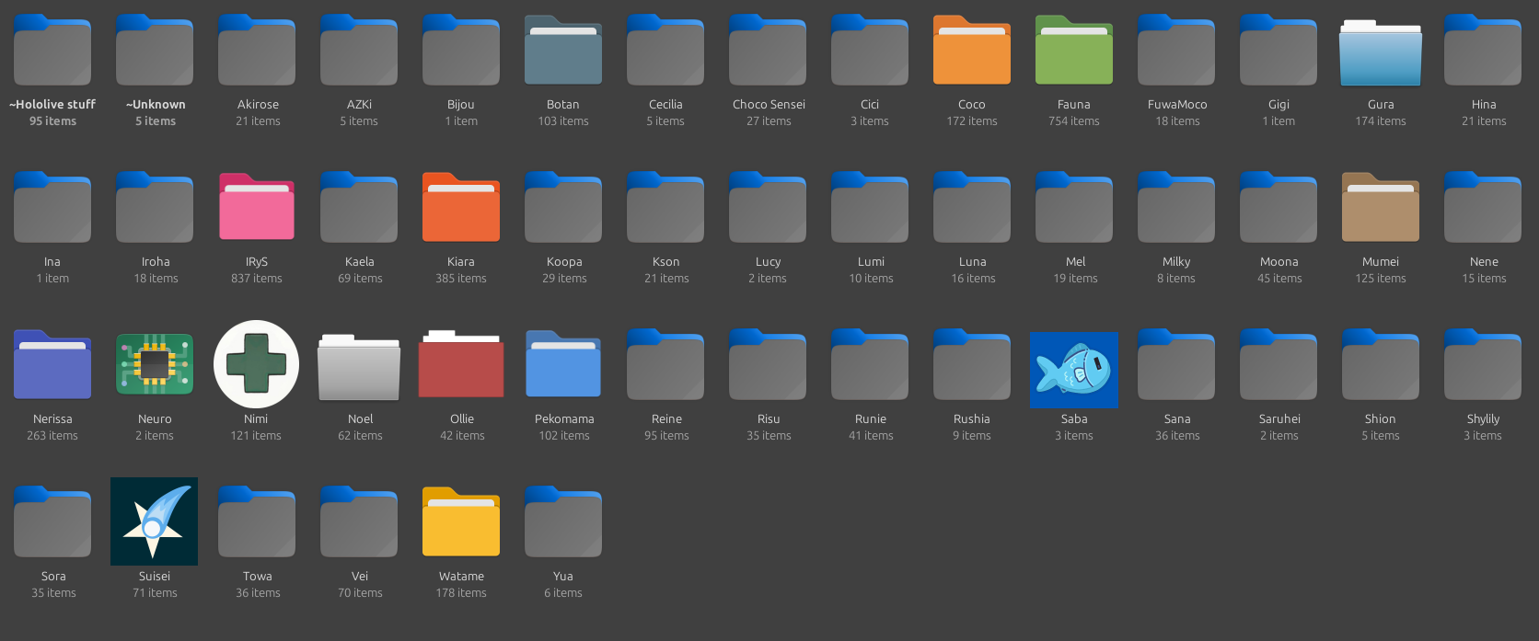This screenshot has height=641, width=1539.
Task: Select the Cici folder icon
Action: click(870, 50)
